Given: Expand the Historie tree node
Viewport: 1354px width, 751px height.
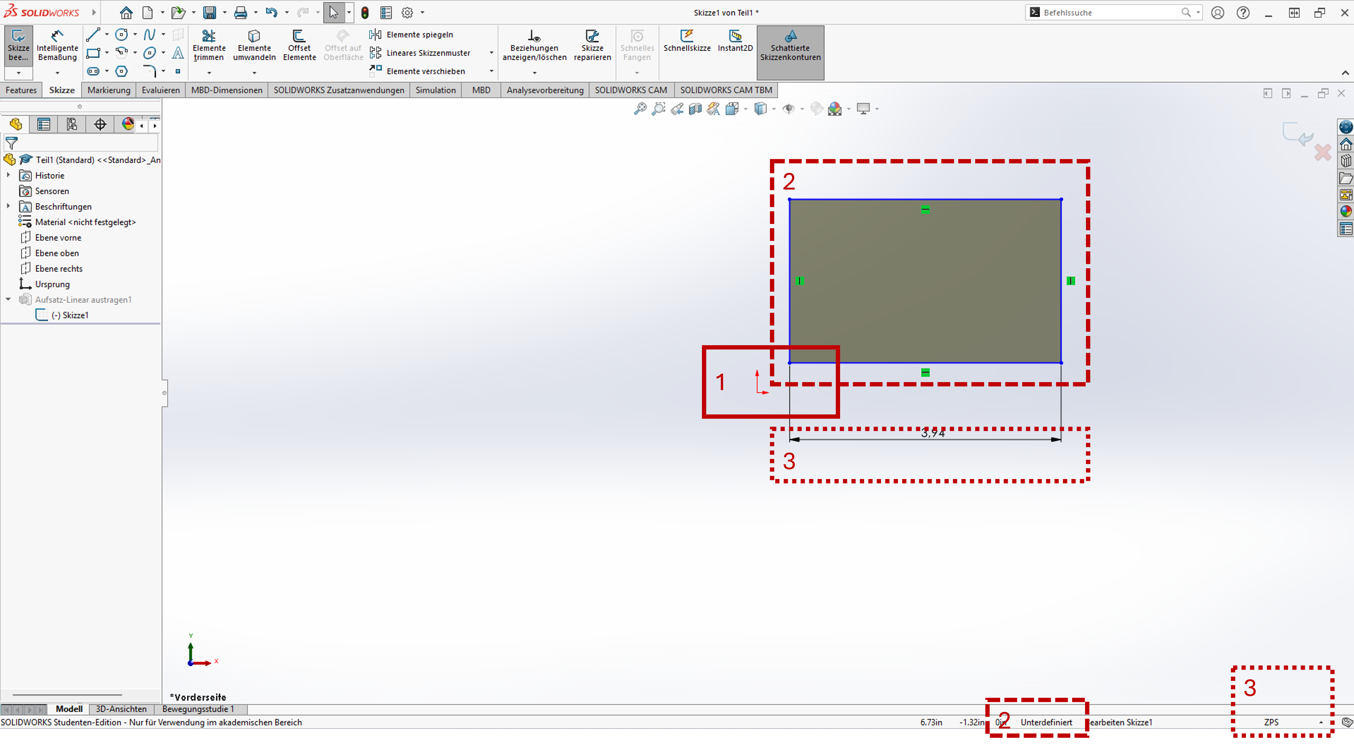Looking at the screenshot, I should [8, 175].
